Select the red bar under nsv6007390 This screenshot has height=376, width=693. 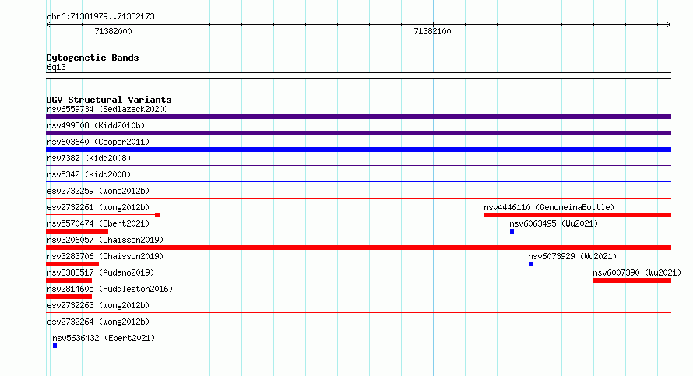tap(632, 280)
